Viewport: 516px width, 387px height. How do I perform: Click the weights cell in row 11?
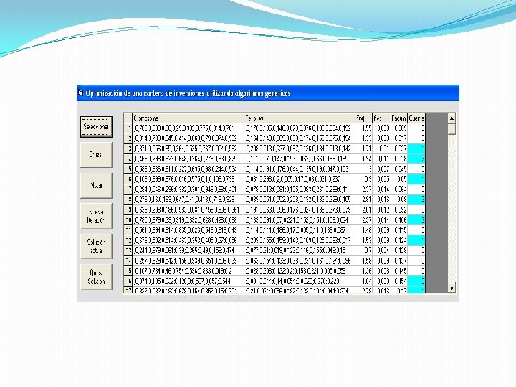coord(300,230)
